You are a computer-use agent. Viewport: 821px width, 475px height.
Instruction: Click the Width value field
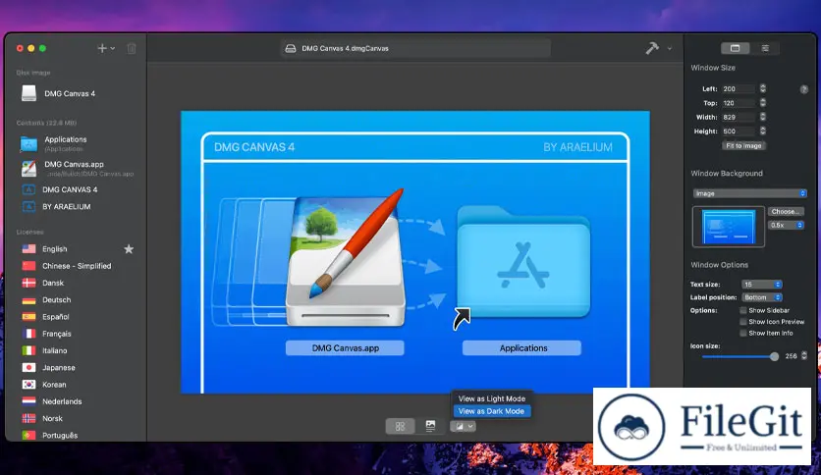739,117
